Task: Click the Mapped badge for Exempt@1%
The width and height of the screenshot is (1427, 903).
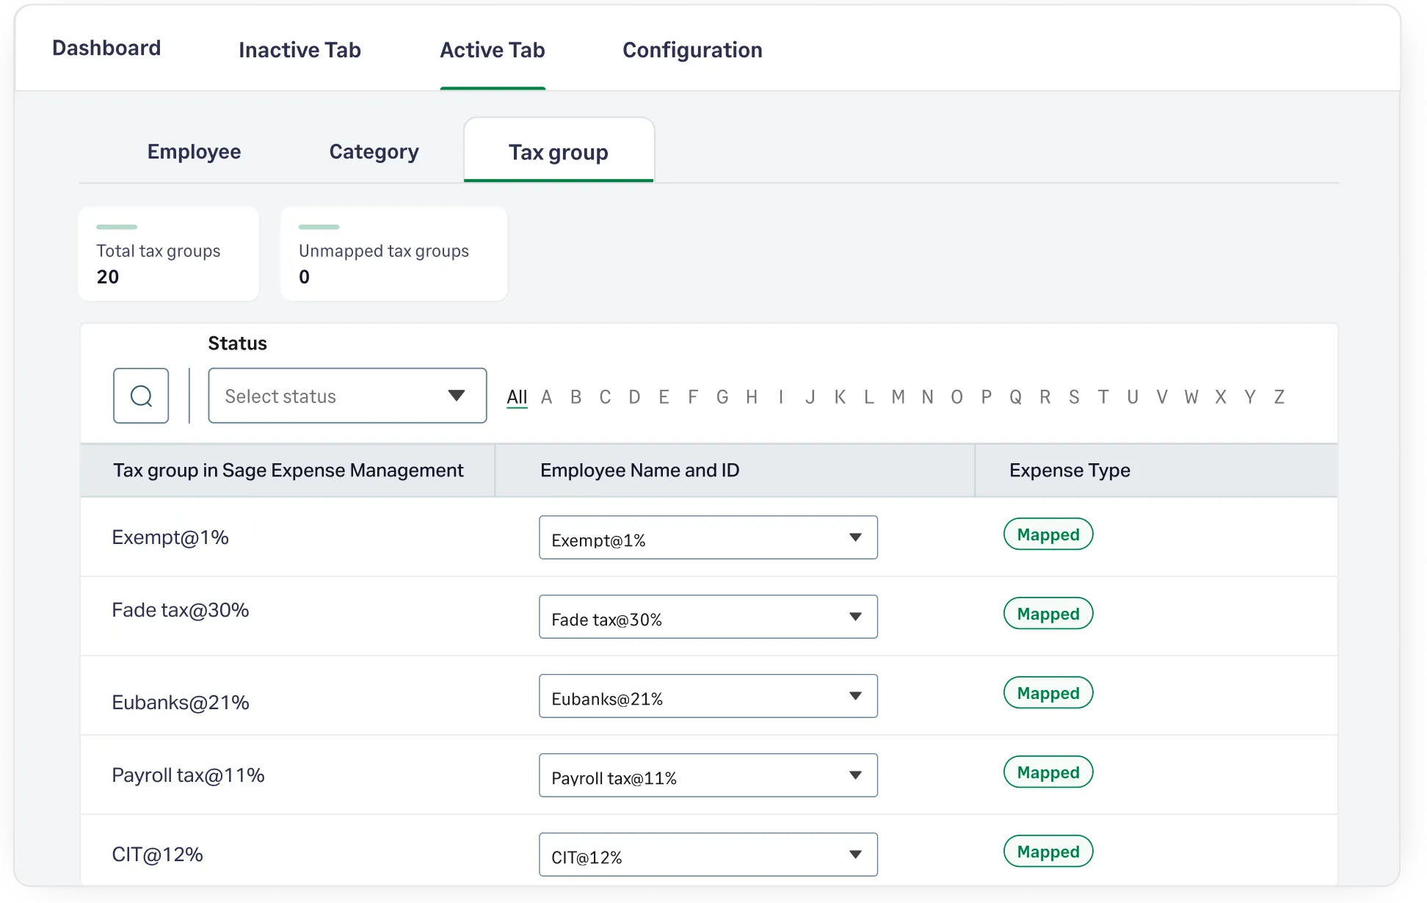Action: click(1047, 534)
